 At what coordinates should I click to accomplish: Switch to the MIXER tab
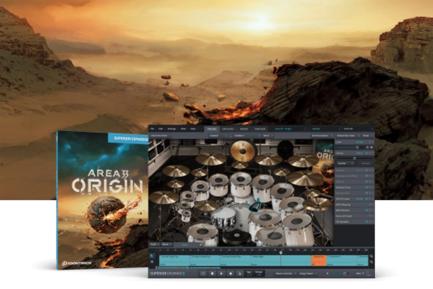point(244,129)
